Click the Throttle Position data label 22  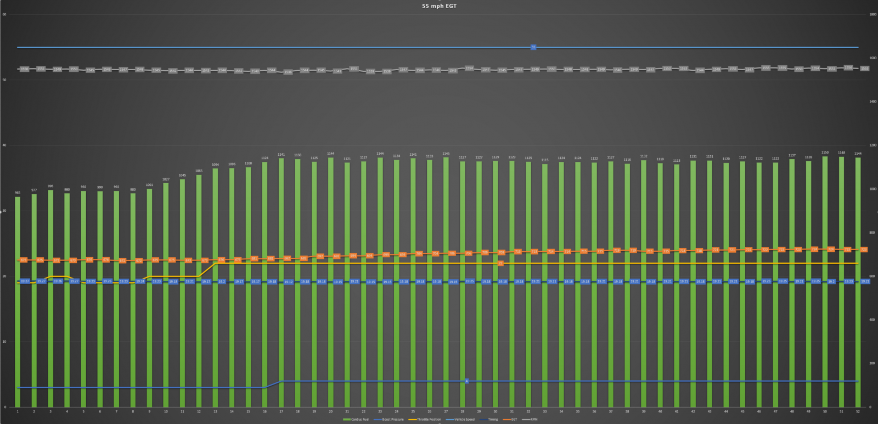tap(500, 263)
